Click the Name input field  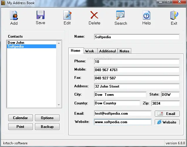137,37
